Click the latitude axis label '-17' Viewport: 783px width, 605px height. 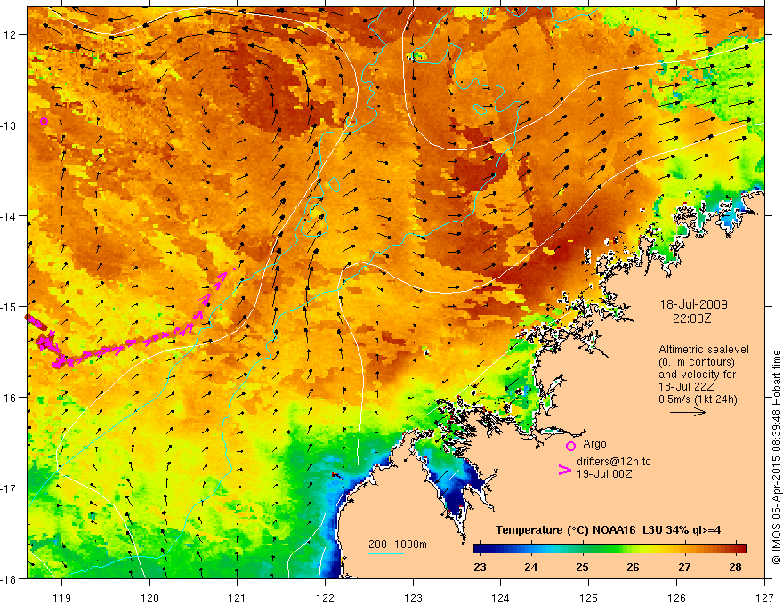[9, 488]
